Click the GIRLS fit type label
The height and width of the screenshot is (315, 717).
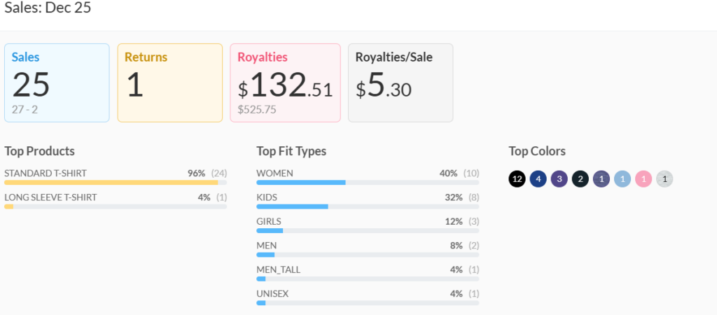pyautogui.click(x=269, y=222)
